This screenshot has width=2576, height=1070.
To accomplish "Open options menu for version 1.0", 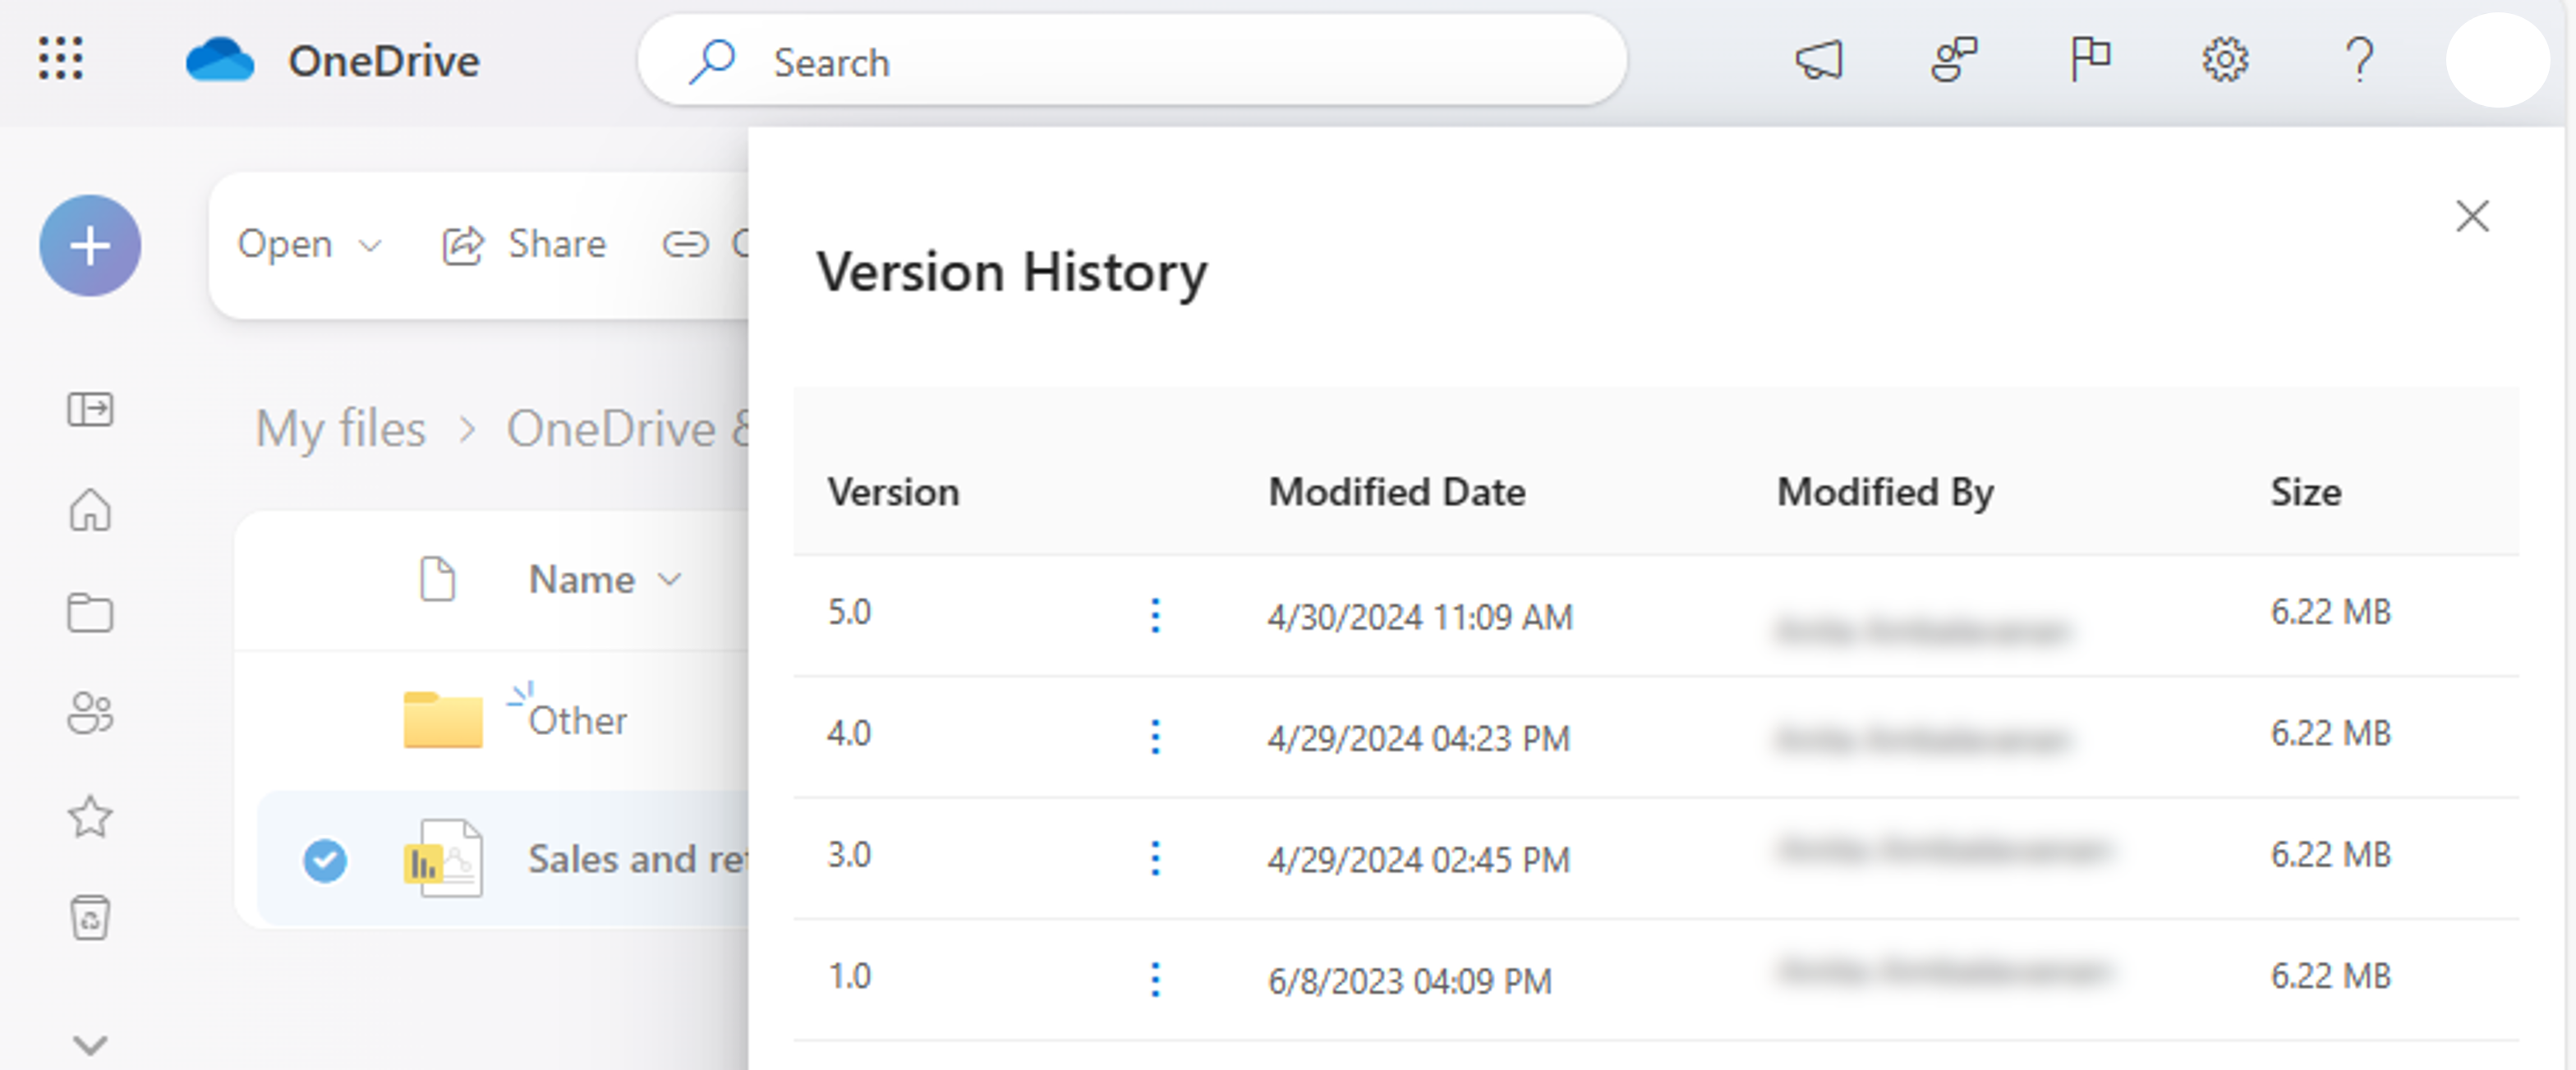I will [x=1155, y=979].
